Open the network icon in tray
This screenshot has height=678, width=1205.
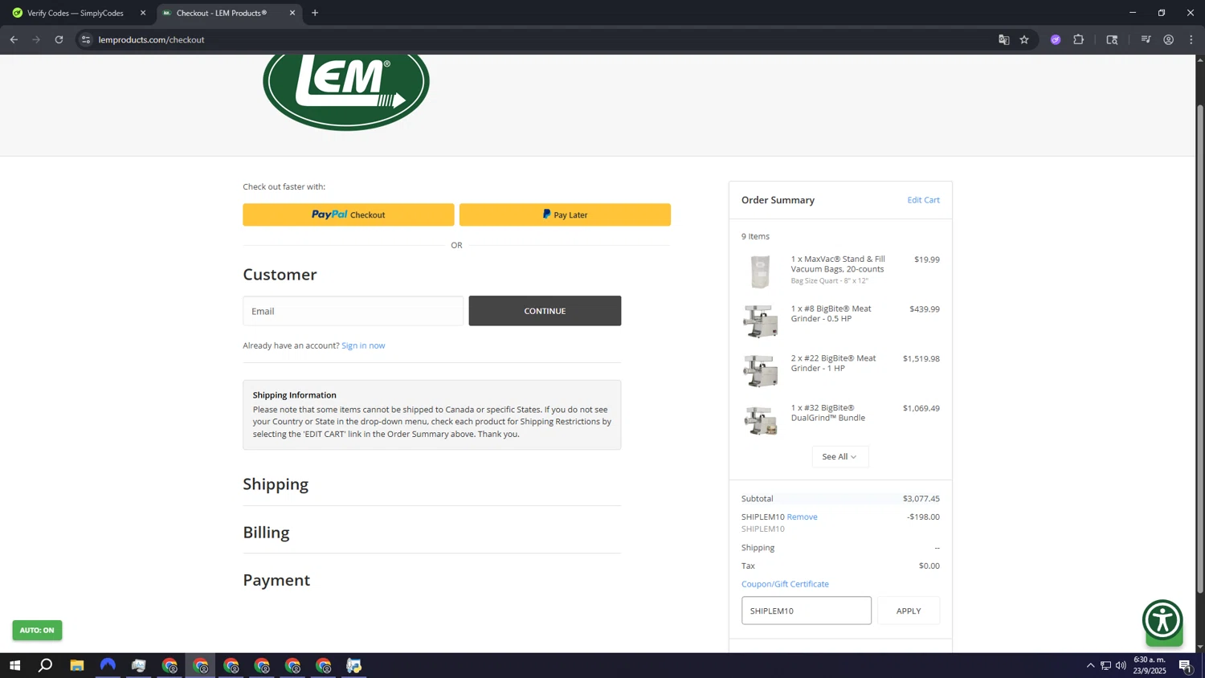[1105, 665]
